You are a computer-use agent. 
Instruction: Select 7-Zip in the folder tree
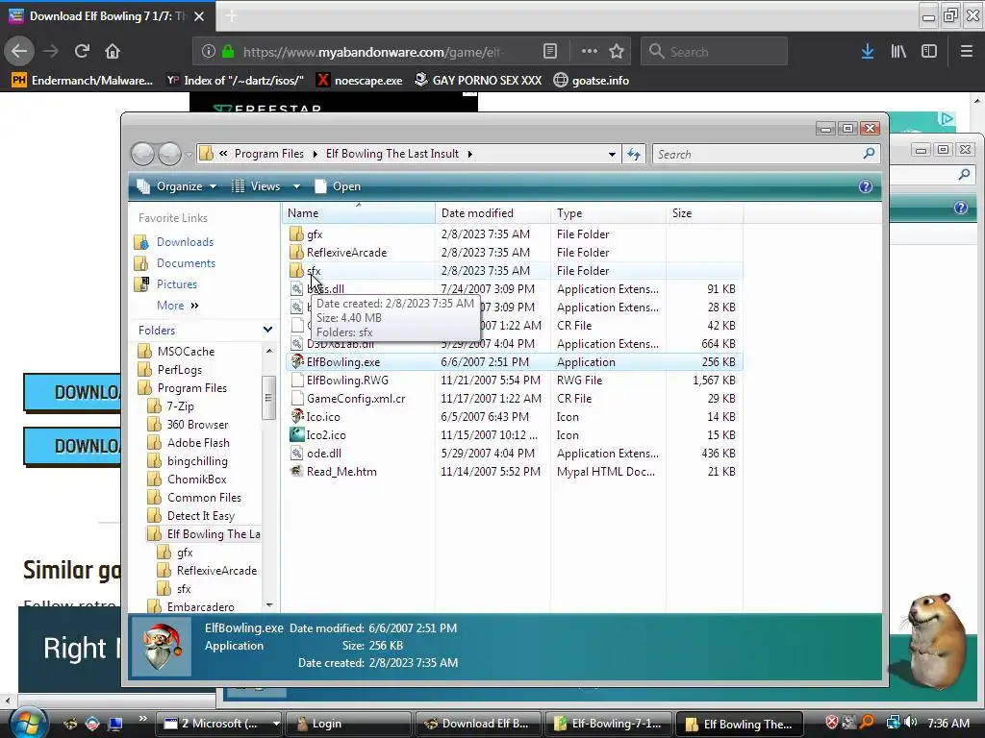click(x=180, y=406)
